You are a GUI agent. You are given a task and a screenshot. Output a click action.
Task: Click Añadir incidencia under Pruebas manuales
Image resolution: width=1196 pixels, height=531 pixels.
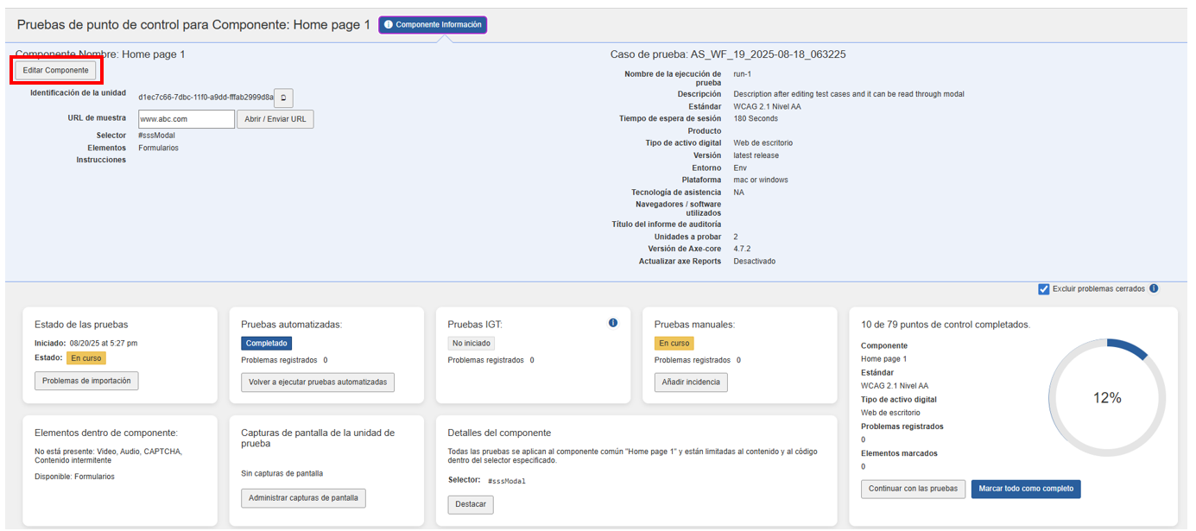691,382
